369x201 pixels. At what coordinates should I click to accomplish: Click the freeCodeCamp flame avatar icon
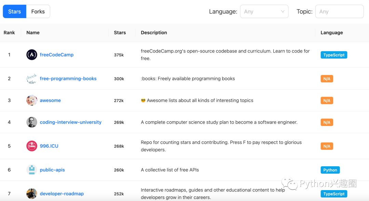click(32, 55)
